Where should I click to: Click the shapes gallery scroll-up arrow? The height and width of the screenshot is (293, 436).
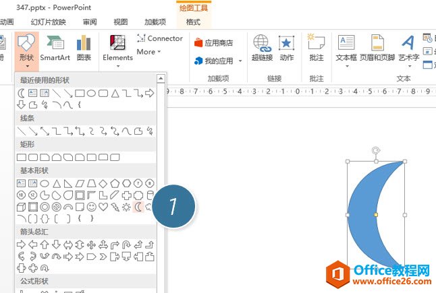pos(161,79)
